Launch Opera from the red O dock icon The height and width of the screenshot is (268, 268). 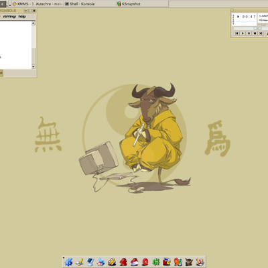[x=145, y=262]
